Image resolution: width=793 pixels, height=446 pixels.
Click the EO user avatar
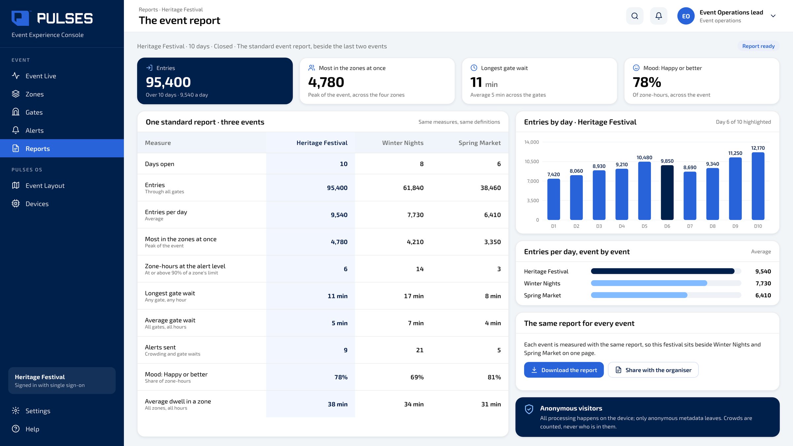pyautogui.click(x=686, y=16)
